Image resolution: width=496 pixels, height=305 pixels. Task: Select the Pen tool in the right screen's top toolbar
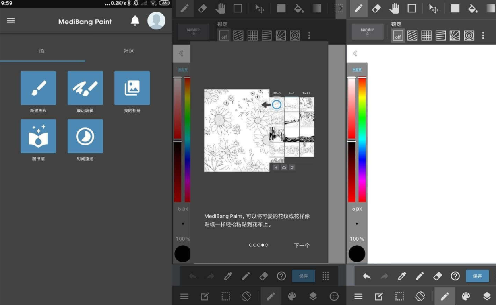pyautogui.click(x=358, y=9)
